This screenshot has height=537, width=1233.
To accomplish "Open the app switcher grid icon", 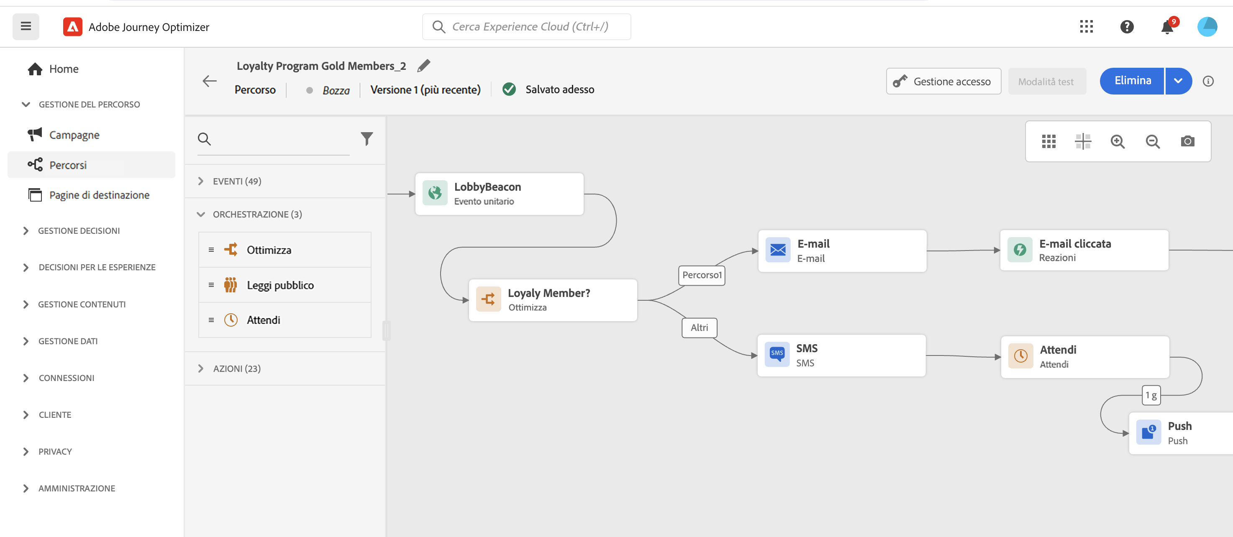I will click(x=1086, y=27).
